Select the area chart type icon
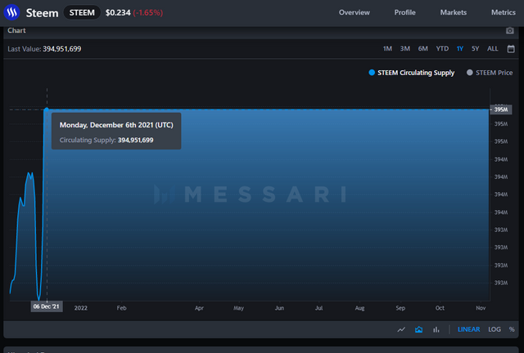The width and height of the screenshot is (524, 353). [x=418, y=329]
